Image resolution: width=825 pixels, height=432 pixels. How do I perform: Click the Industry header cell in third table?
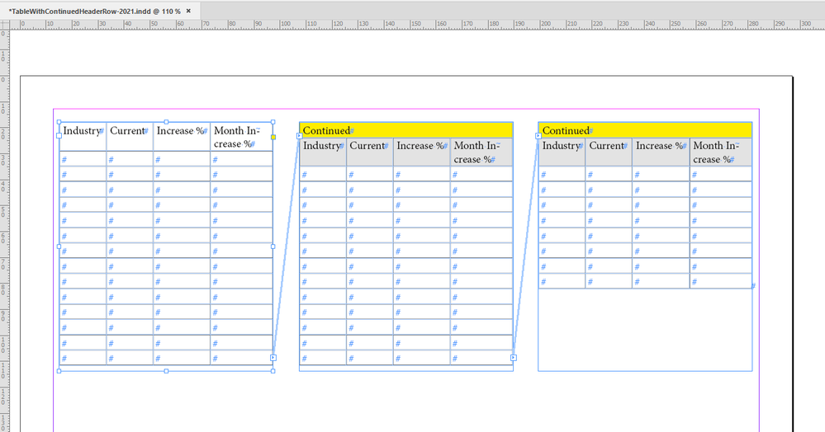[562, 152]
